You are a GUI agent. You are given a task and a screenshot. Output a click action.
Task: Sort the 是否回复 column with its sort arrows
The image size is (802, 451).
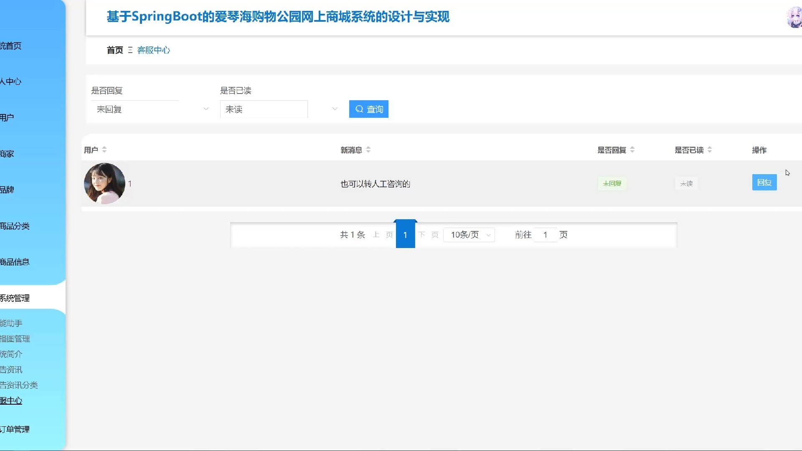632,149
